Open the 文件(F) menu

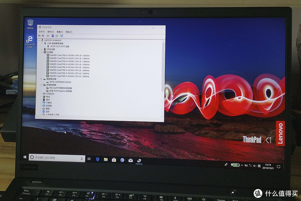(x=42, y=32)
